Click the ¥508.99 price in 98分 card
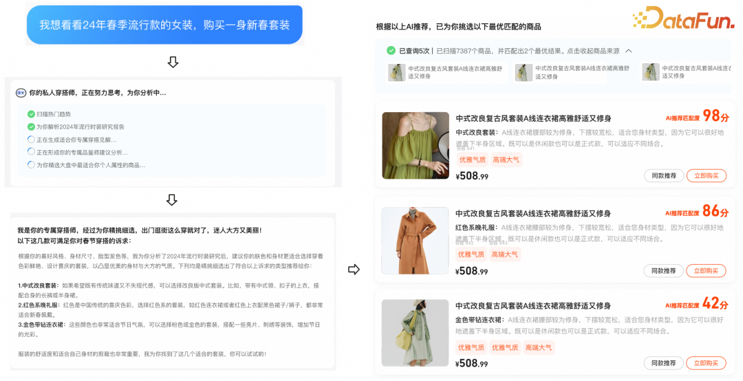This screenshot has width=743, height=381. point(472,176)
